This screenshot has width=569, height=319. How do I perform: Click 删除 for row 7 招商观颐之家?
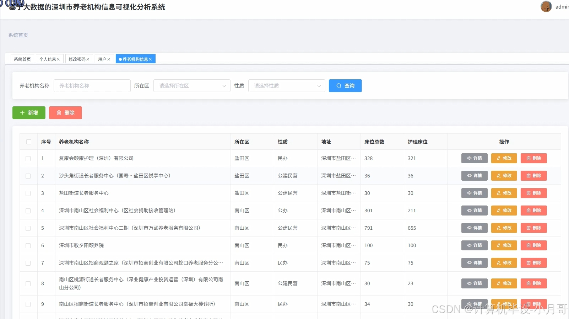coord(534,263)
